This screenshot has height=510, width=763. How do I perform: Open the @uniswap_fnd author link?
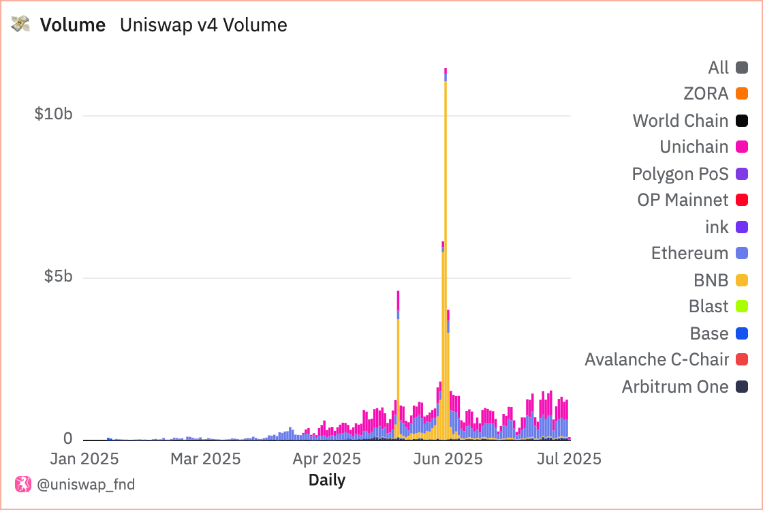86,484
